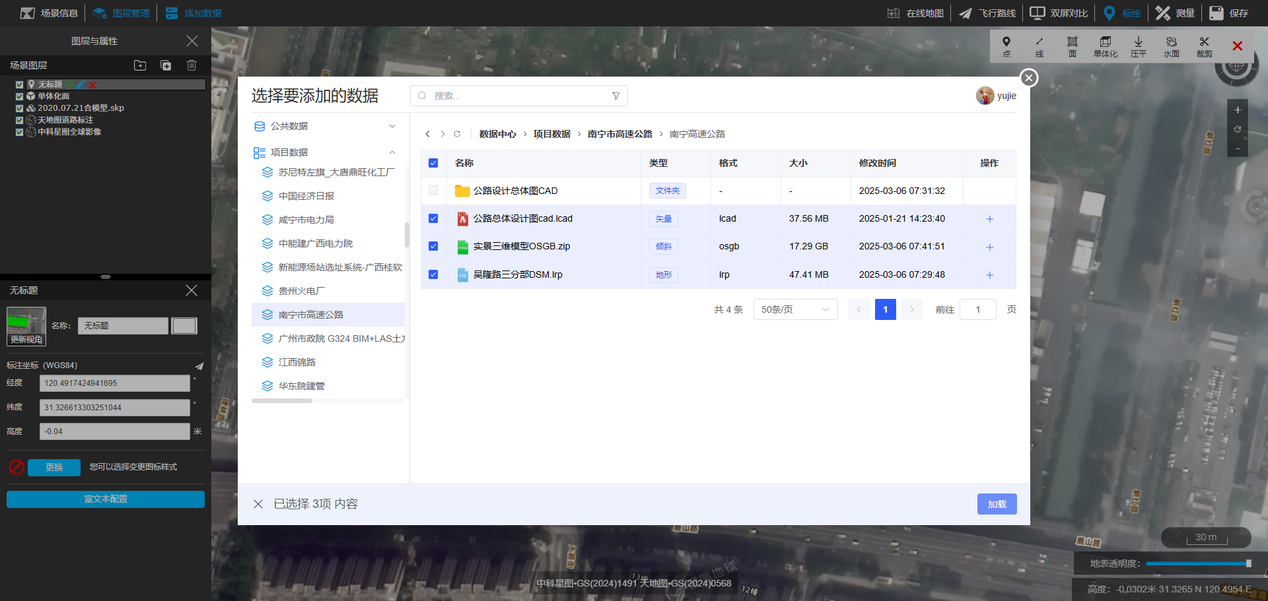
Task: Toggle visibility of 2020.07.21合模型.skp layer
Action: click(x=19, y=108)
